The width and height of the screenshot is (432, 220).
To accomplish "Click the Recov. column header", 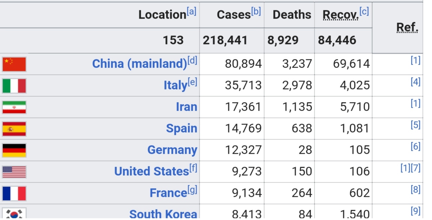I will [341, 15].
